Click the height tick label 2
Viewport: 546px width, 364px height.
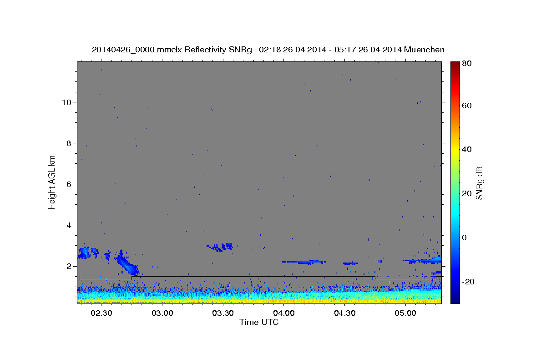point(69,266)
